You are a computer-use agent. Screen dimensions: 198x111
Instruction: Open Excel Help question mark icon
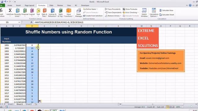click(x=190, y=5)
